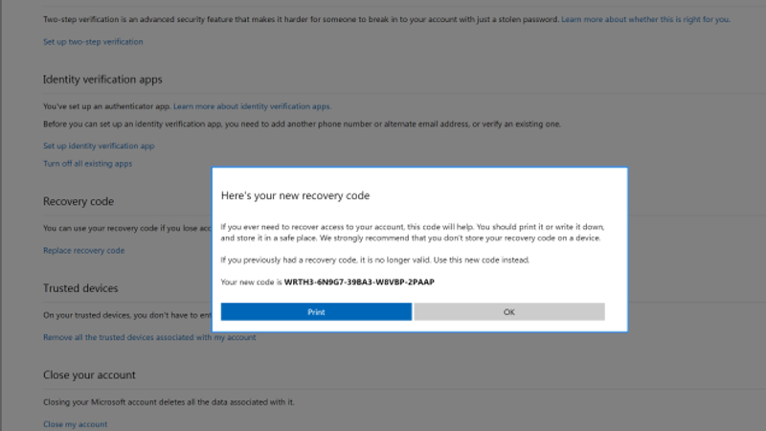The height and width of the screenshot is (431, 766).
Task: Open 'Set up two-step verification' link
Action: [x=93, y=42]
